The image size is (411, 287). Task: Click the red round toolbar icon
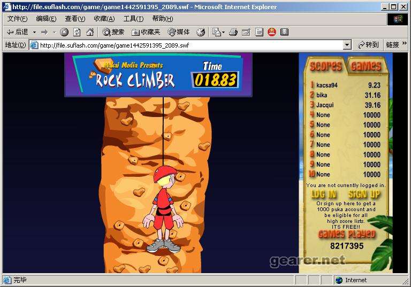click(272, 32)
